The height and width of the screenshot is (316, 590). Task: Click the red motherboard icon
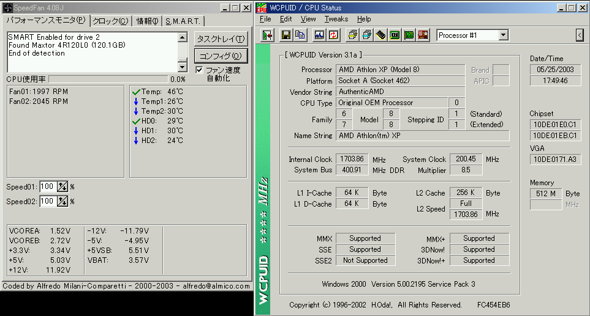[423, 35]
